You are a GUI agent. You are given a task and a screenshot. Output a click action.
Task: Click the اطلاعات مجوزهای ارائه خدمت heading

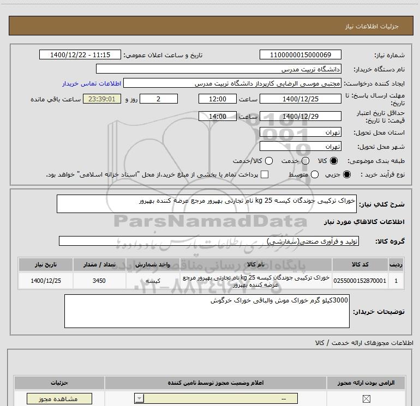pos(364,343)
